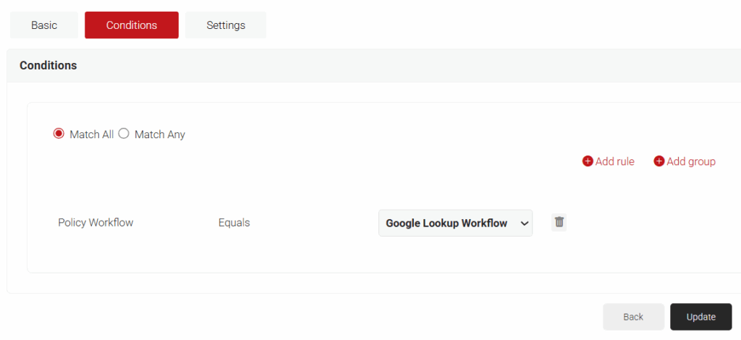Click the Policy Workflow field label
The height and width of the screenshot is (340, 741).
coord(96,223)
